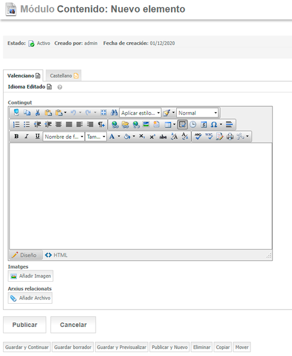Open the hyperlink manager globe icon
Screen dimensions: 292x356
[115, 124]
